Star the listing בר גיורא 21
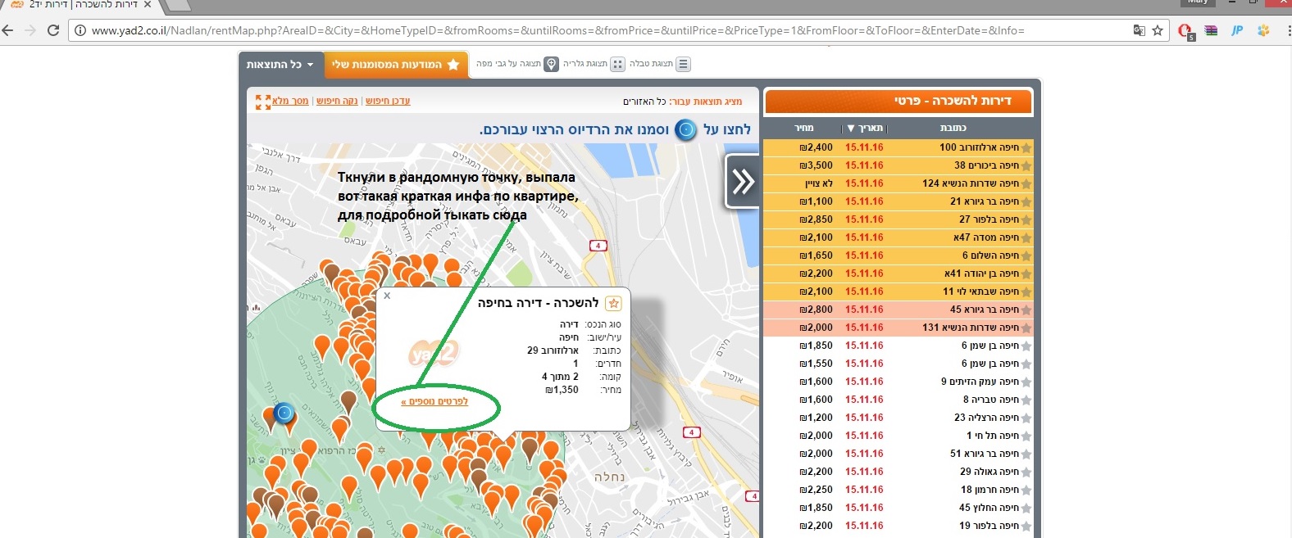This screenshot has width=1292, height=538. pos(1026,201)
